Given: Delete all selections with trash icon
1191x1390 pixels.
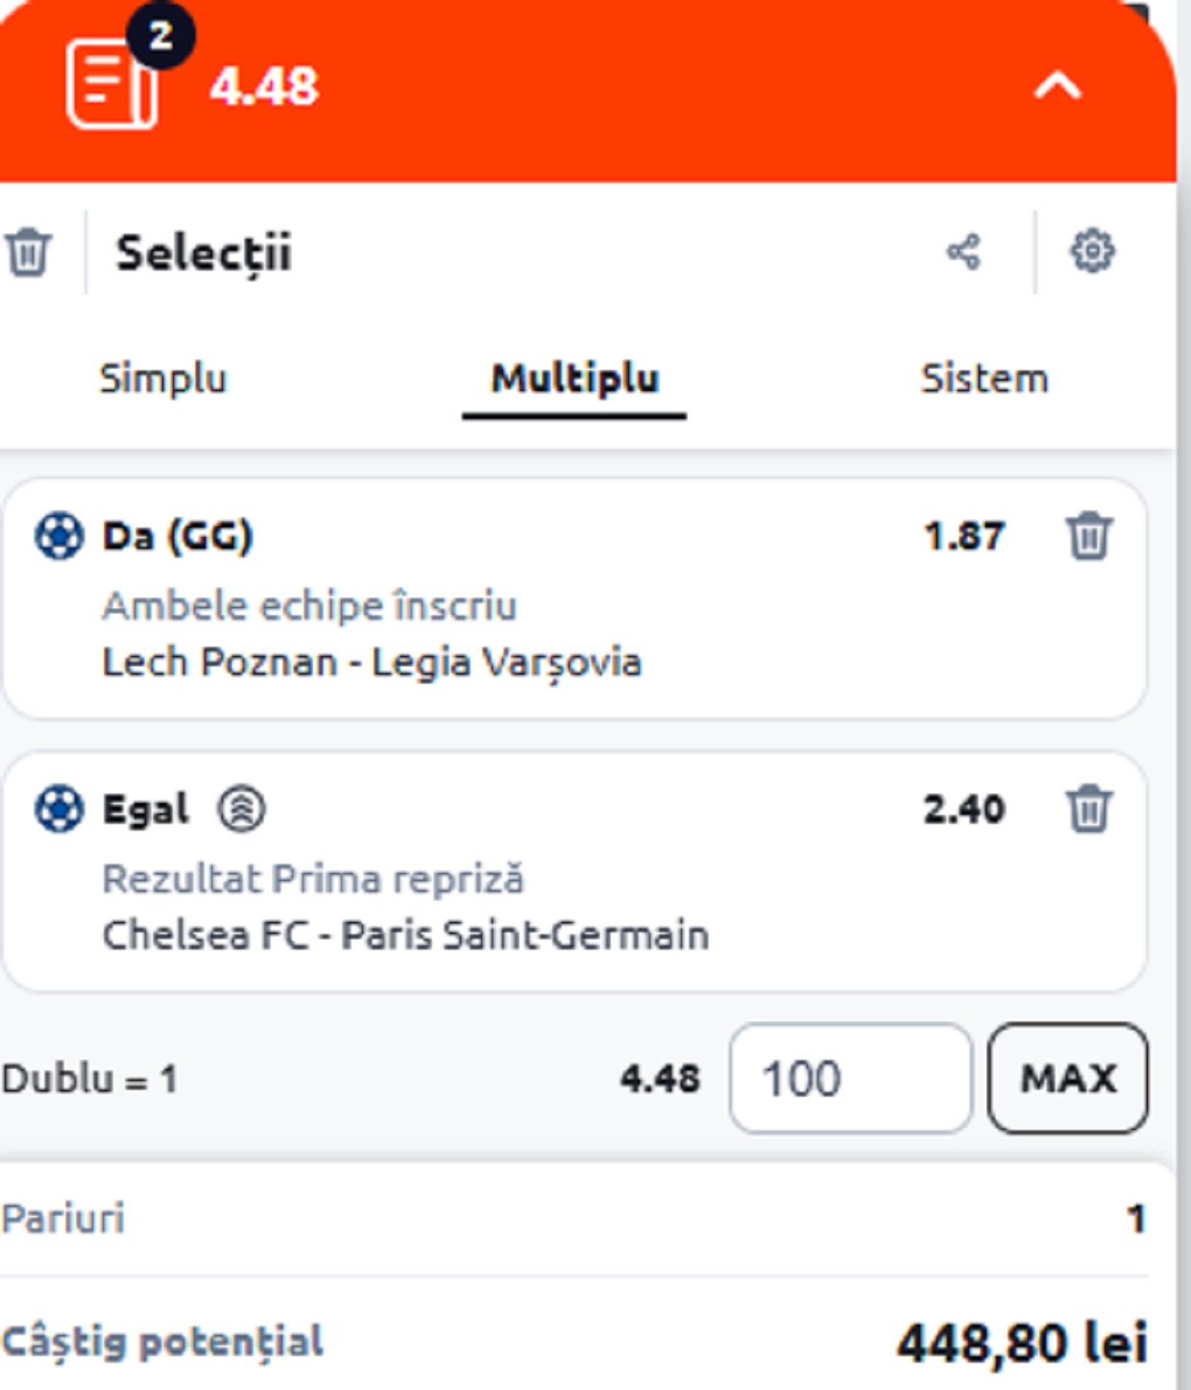Looking at the screenshot, I should 28,254.
